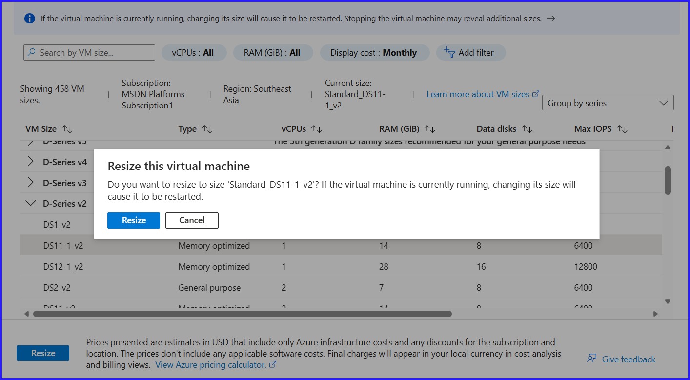Click the Add filter funnel icon

[449, 52]
